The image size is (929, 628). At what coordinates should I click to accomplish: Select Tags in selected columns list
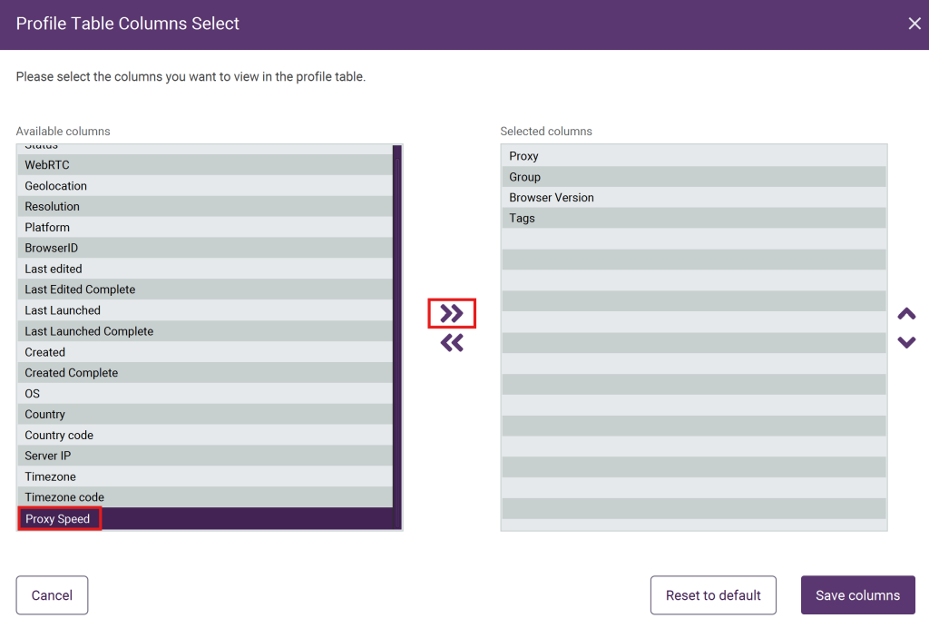click(x=523, y=219)
